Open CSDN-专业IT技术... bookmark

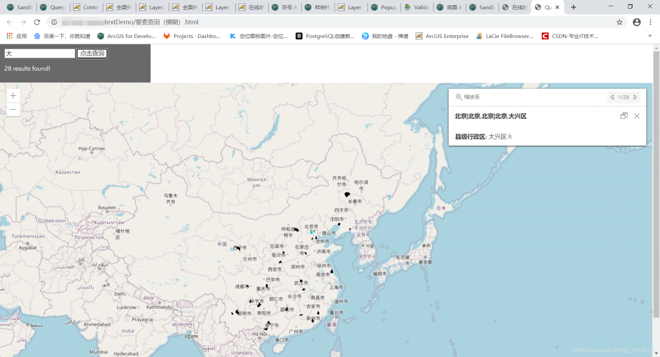click(570, 36)
